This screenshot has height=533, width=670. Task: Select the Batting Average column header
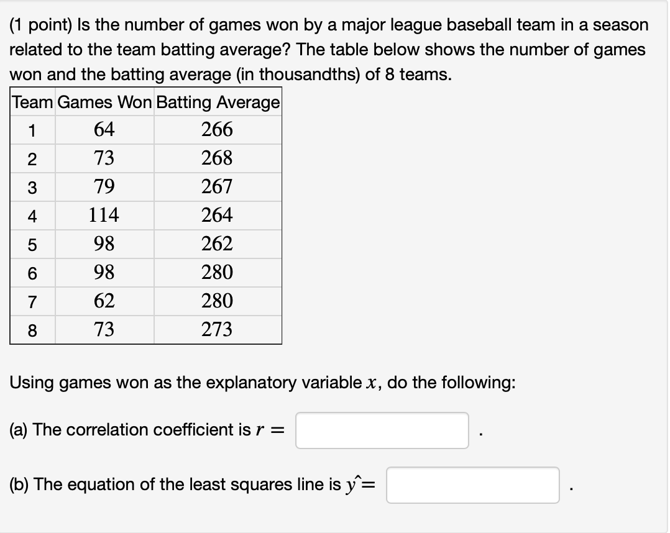pos(217,102)
